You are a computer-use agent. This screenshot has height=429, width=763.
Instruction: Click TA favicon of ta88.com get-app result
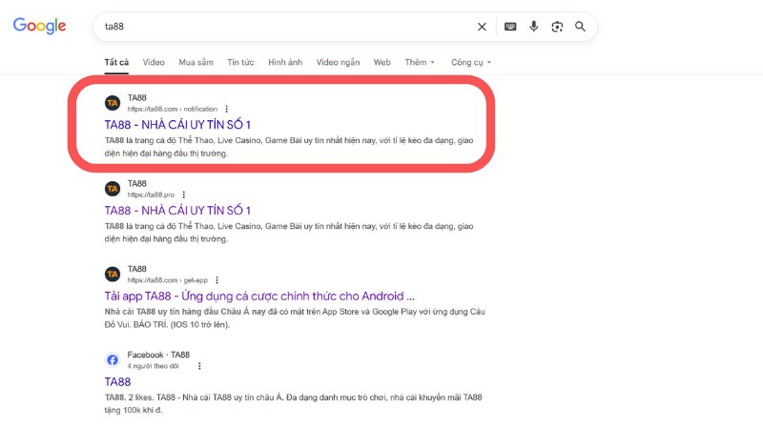(113, 275)
